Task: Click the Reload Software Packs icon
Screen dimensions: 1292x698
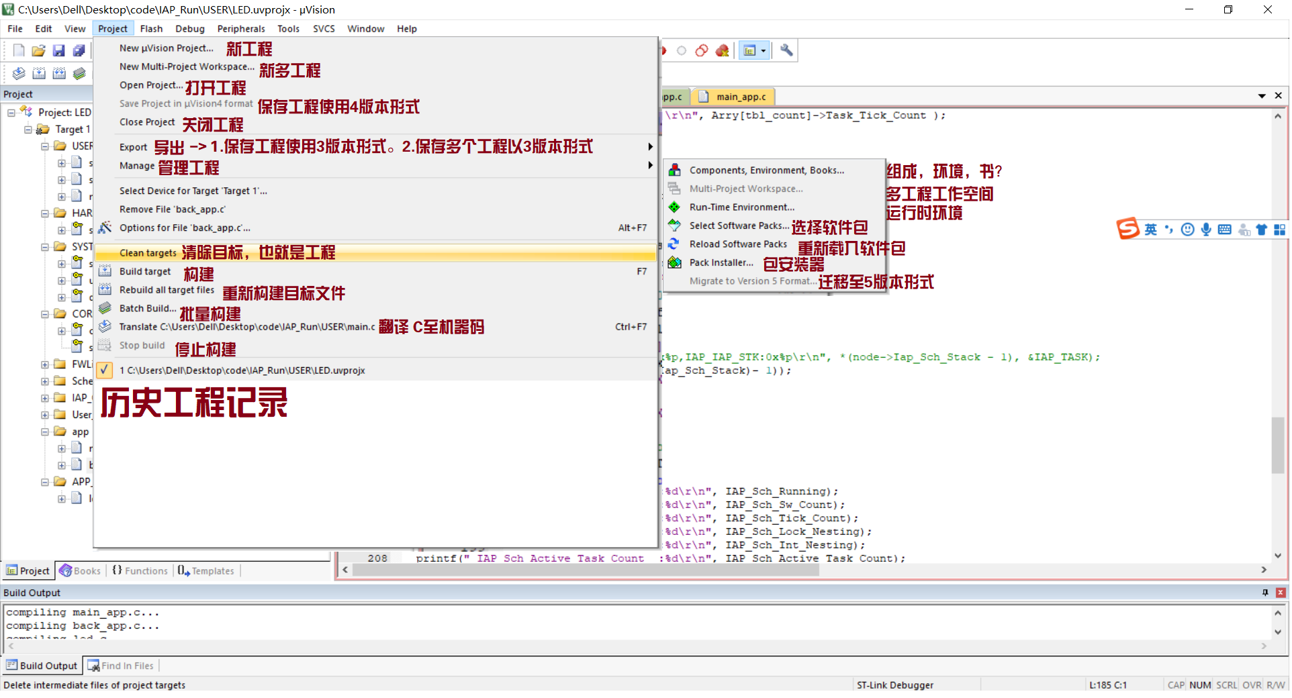Action: coord(675,244)
